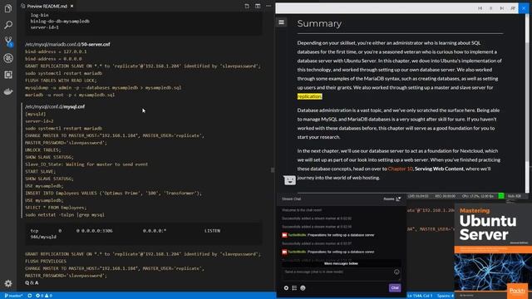The width and height of the screenshot is (532, 299).
Task: Send message with the purple Chat button
Action: coord(395,288)
